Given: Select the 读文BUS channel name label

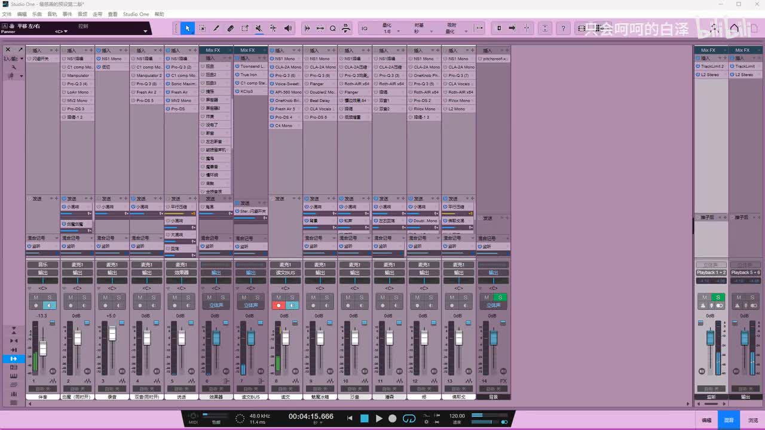Looking at the screenshot, I should pos(251,397).
